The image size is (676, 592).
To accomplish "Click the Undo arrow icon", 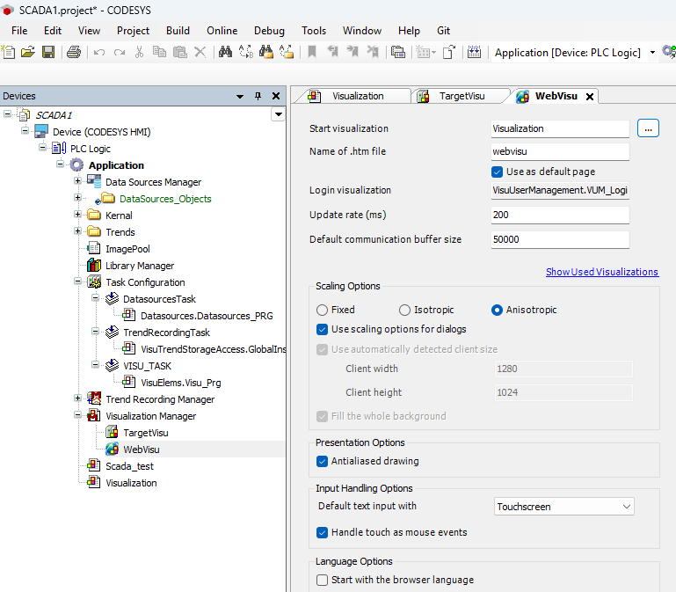I will 99,52.
